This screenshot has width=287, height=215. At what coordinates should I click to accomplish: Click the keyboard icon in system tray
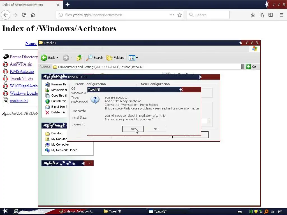240,212
